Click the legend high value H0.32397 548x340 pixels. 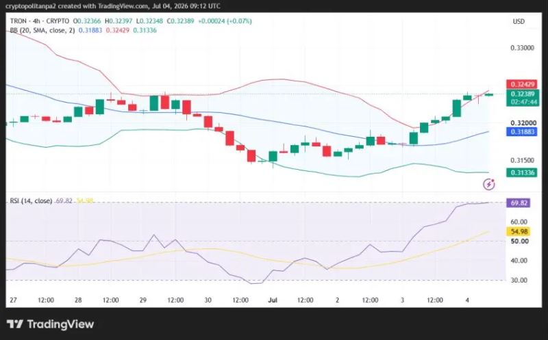coord(119,21)
